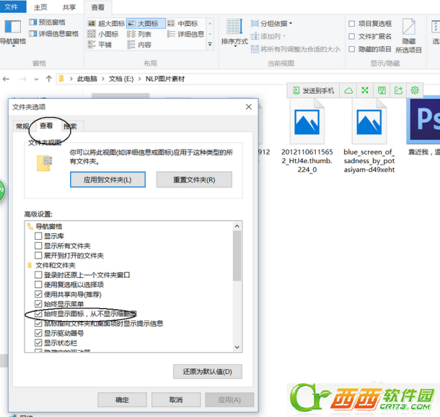The height and width of the screenshot is (417, 440).
Task: Uncheck Always show menus (始终显示菜单)
Action: click(38, 304)
